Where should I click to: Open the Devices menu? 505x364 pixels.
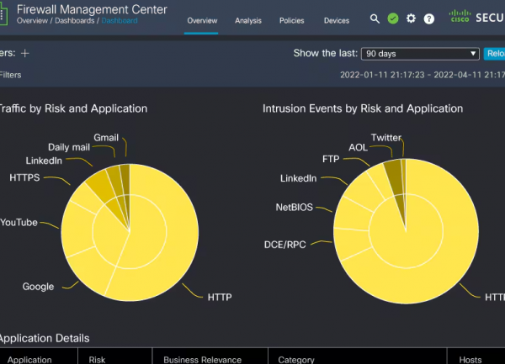click(x=337, y=20)
